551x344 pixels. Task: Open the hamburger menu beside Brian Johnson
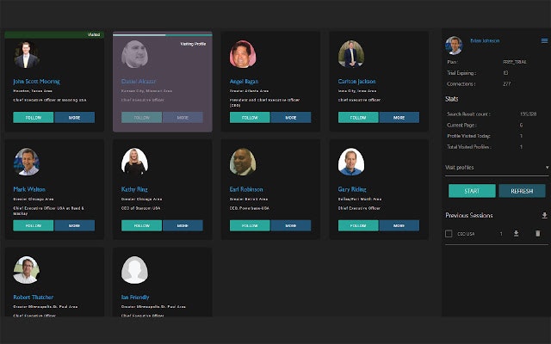point(544,40)
